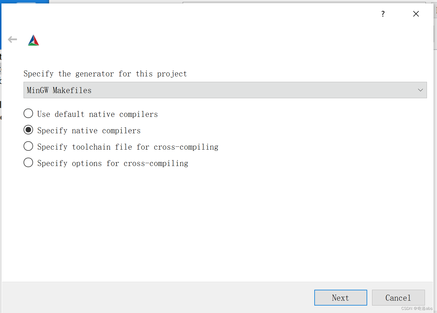The image size is (437, 313).
Task: Click the "Specify the generator" heading text
Action: [x=105, y=74]
